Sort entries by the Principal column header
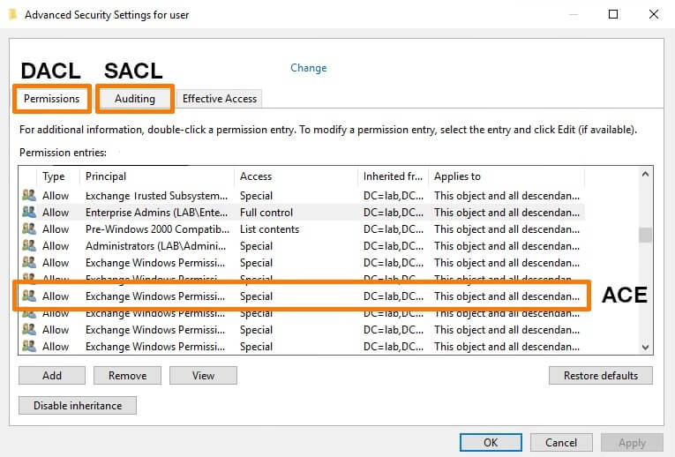 [157, 176]
